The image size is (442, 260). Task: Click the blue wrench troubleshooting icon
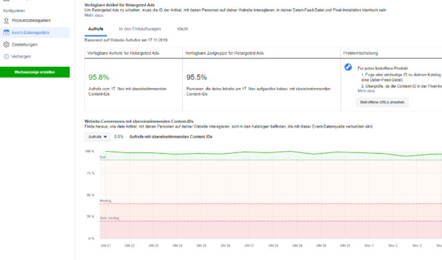pyautogui.click(x=348, y=67)
